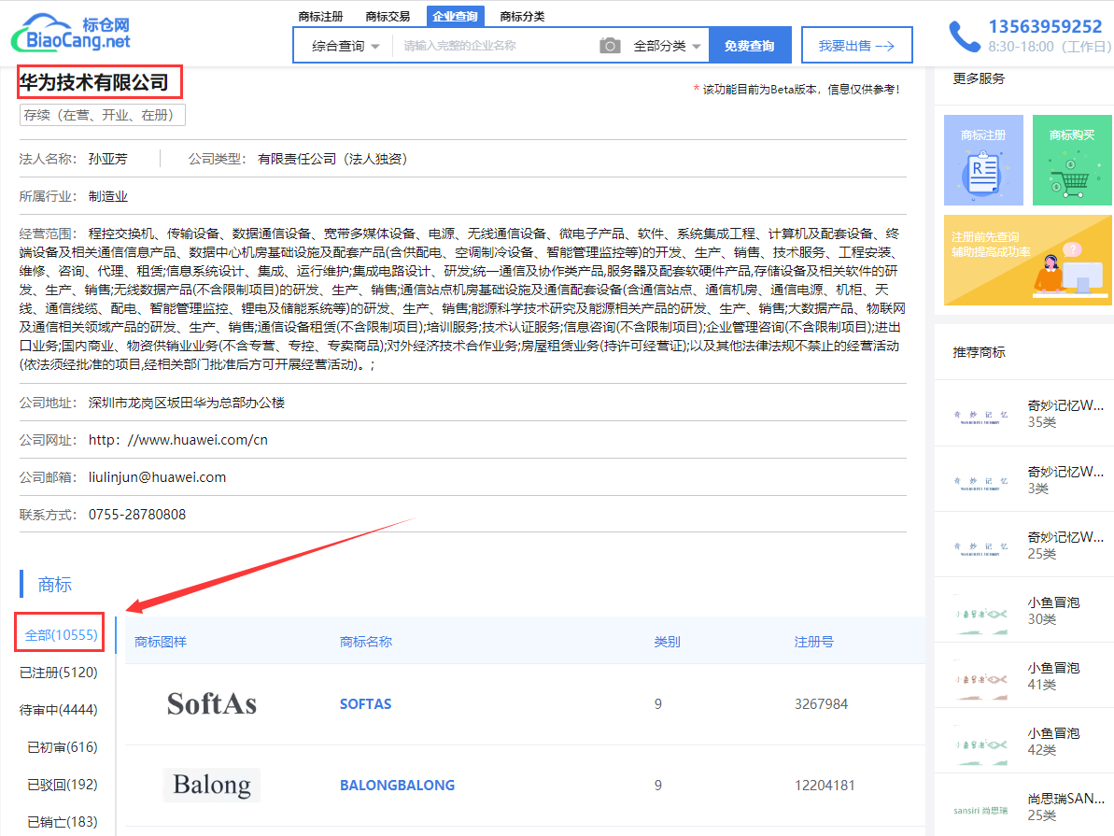Click the camera image-search icon

tap(610, 46)
